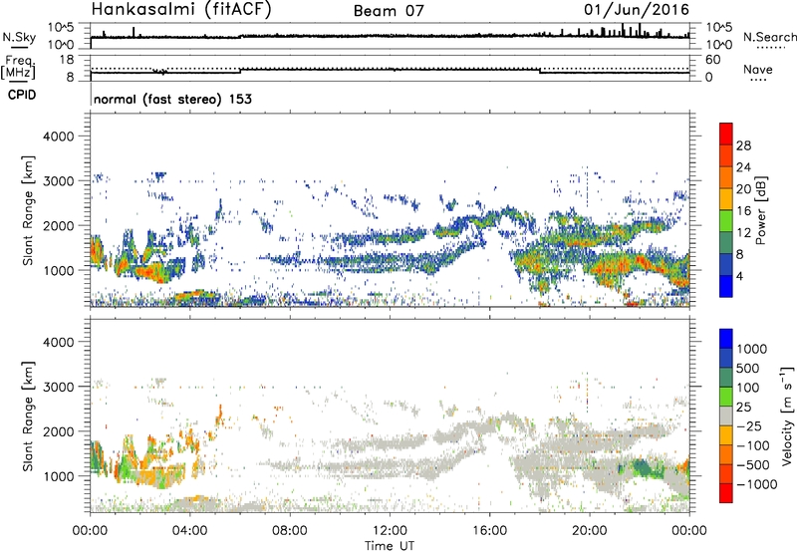Click the '-500' label on Velocity colorbar

pos(753,464)
